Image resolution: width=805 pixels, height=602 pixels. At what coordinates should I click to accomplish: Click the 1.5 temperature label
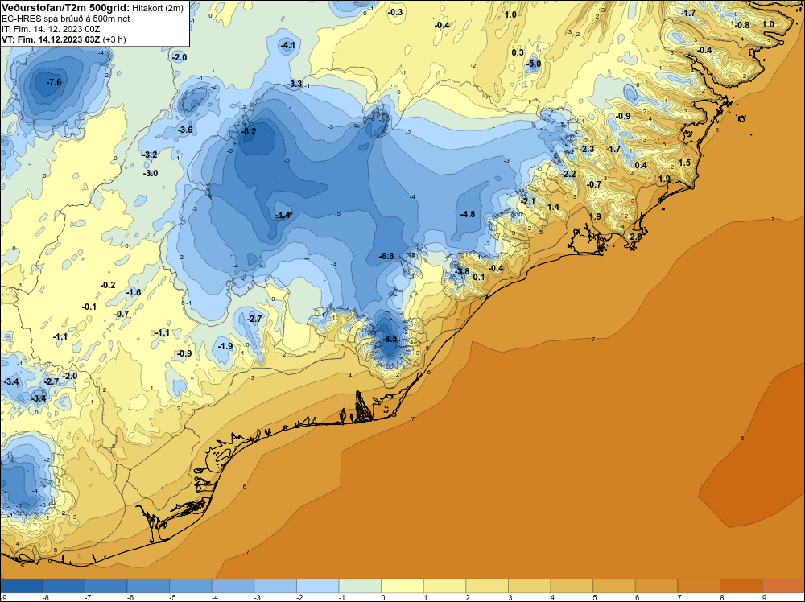coord(684,163)
